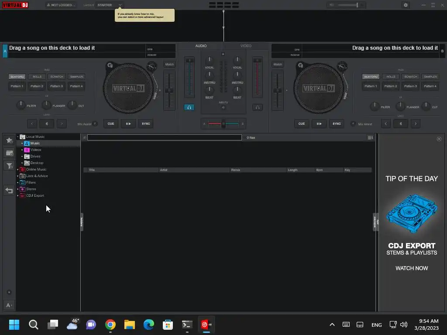Click deck A volume fader
Image resolution: width=447 pixels, height=335 pixels.
[x=189, y=77]
